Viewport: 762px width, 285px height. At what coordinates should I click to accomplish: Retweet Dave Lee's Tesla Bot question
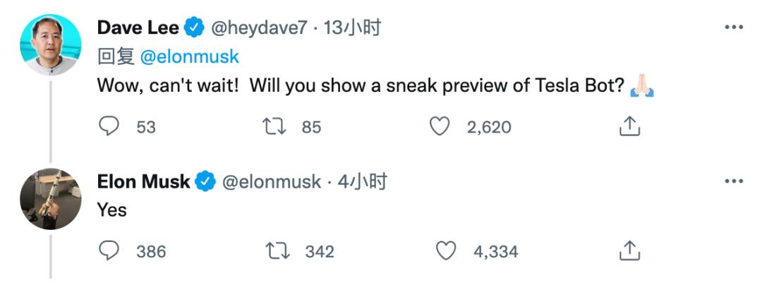coord(274,127)
